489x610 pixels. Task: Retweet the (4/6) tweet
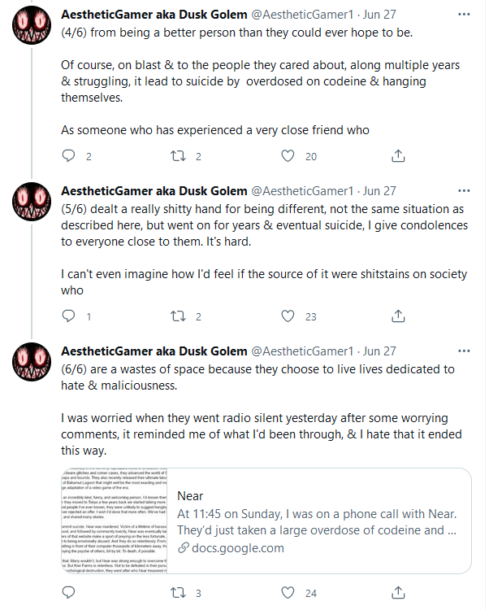178,156
